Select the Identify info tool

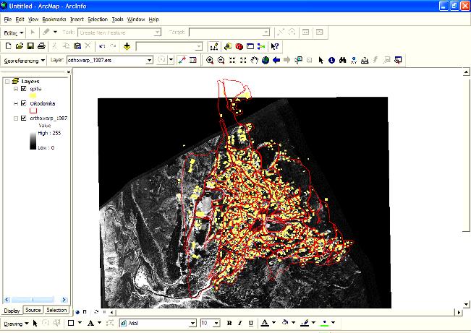click(331, 60)
